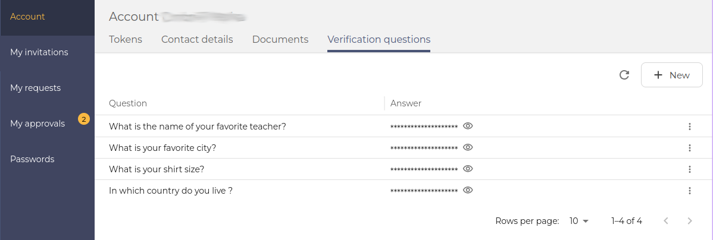The width and height of the screenshot is (713, 240).
Task: Sort by Question column header
Action: pyautogui.click(x=128, y=103)
